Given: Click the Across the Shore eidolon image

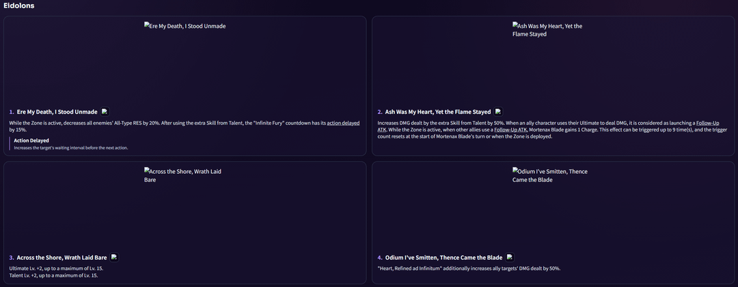Looking at the screenshot, I should pyautogui.click(x=184, y=176).
